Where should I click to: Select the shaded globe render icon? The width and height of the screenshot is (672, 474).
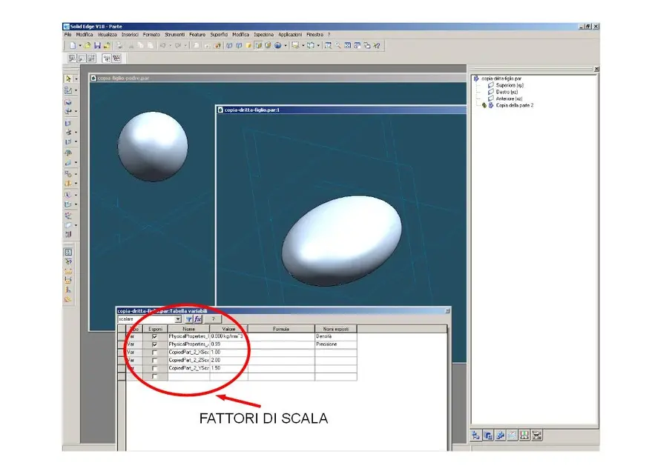(277, 45)
